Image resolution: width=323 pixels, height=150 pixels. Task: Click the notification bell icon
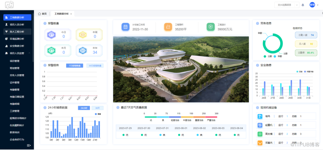point(303,5)
